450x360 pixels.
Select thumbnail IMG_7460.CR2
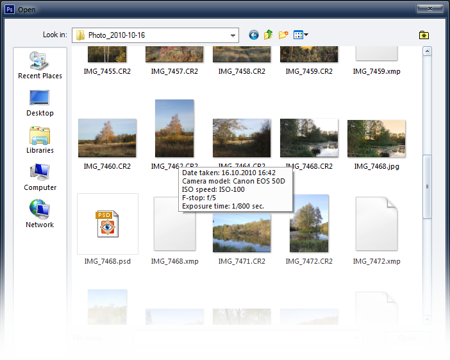pyautogui.click(x=107, y=138)
